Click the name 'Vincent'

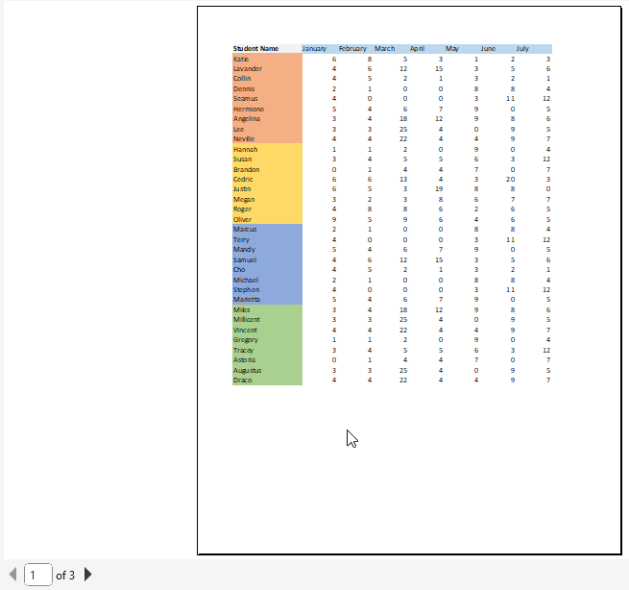tap(245, 330)
